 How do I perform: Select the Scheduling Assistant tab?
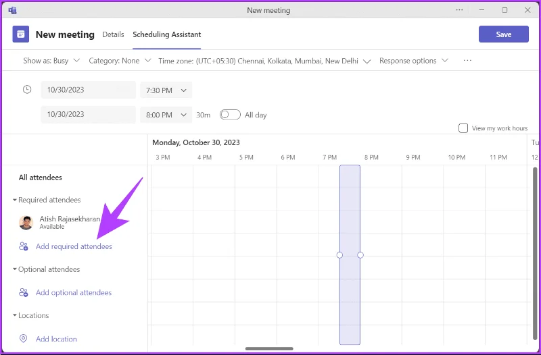coord(166,34)
